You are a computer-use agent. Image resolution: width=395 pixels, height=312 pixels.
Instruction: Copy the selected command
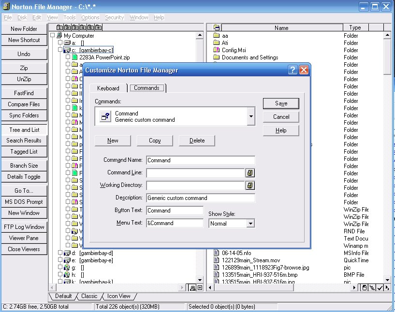click(x=155, y=141)
